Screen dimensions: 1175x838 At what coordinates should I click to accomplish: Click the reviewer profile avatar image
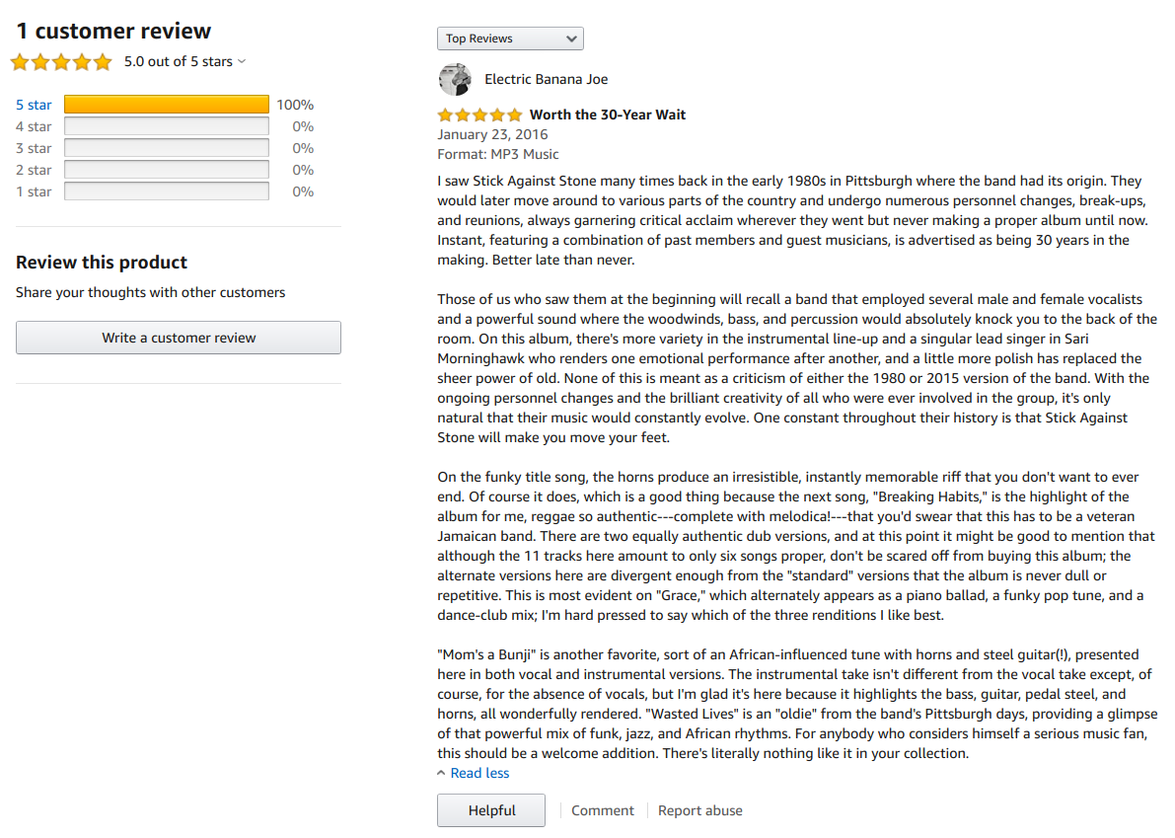point(454,79)
